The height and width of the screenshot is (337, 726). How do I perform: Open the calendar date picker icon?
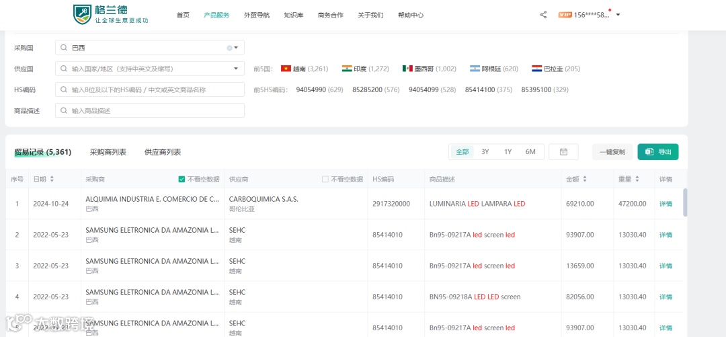pos(563,151)
